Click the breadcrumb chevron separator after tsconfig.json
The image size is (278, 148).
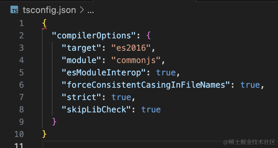coord(82,10)
